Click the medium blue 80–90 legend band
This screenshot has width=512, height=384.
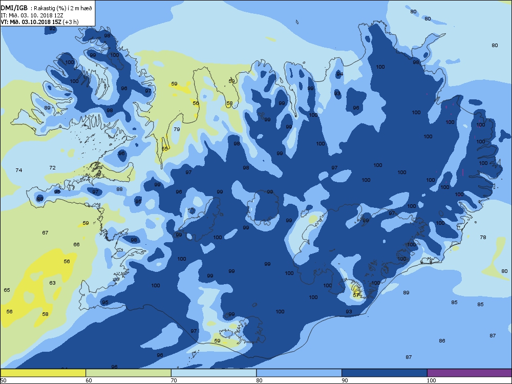299,373
